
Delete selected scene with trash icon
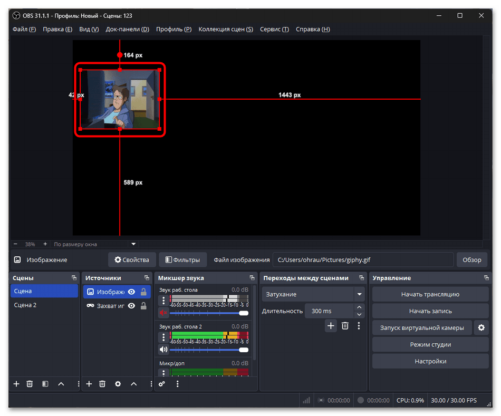[x=30, y=384]
